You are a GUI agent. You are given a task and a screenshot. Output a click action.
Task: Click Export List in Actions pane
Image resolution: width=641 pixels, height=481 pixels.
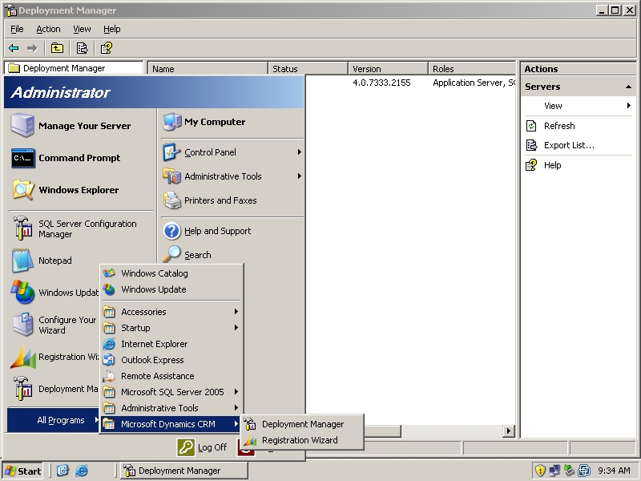point(569,145)
